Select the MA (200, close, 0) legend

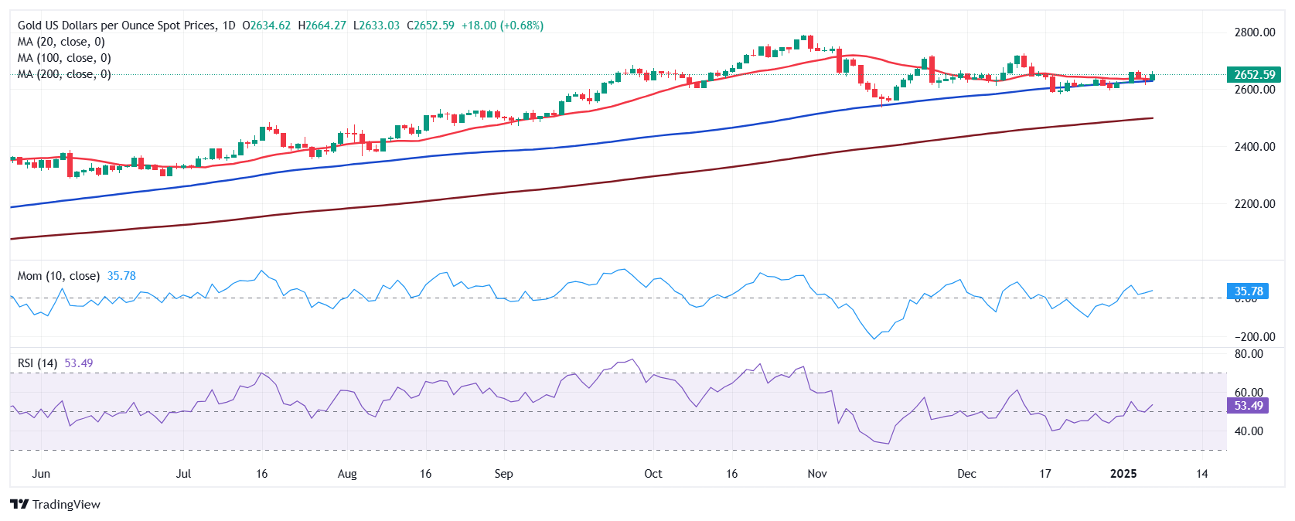point(64,74)
